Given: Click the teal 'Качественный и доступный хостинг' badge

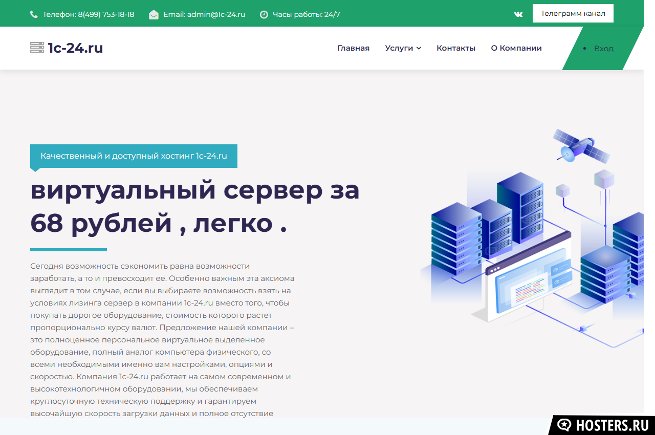Looking at the screenshot, I should [134, 156].
